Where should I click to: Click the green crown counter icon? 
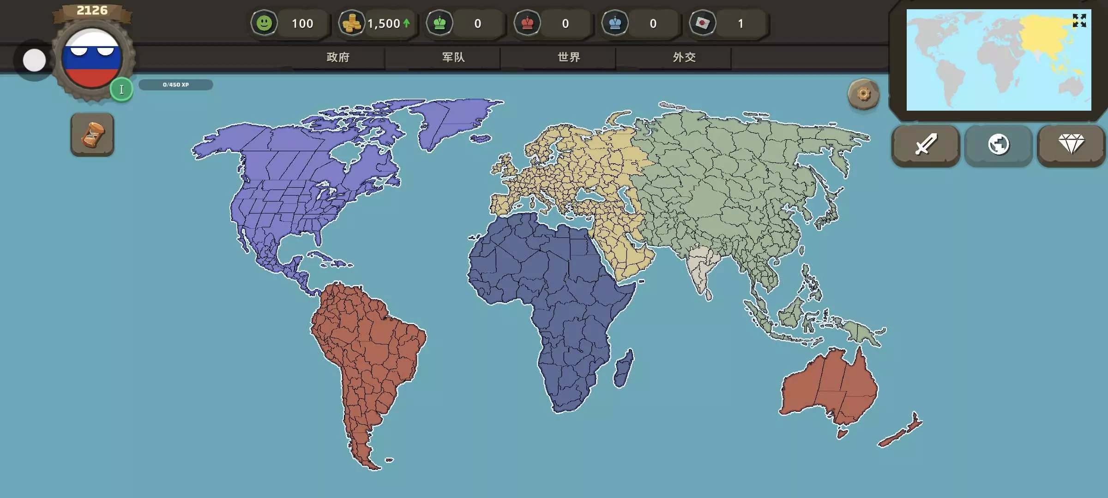(440, 23)
